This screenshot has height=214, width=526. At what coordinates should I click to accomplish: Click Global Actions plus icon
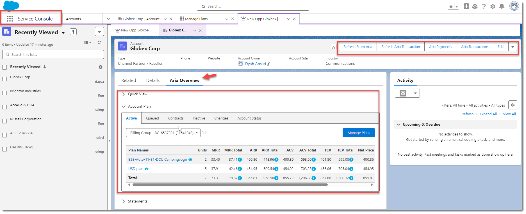[466, 6]
